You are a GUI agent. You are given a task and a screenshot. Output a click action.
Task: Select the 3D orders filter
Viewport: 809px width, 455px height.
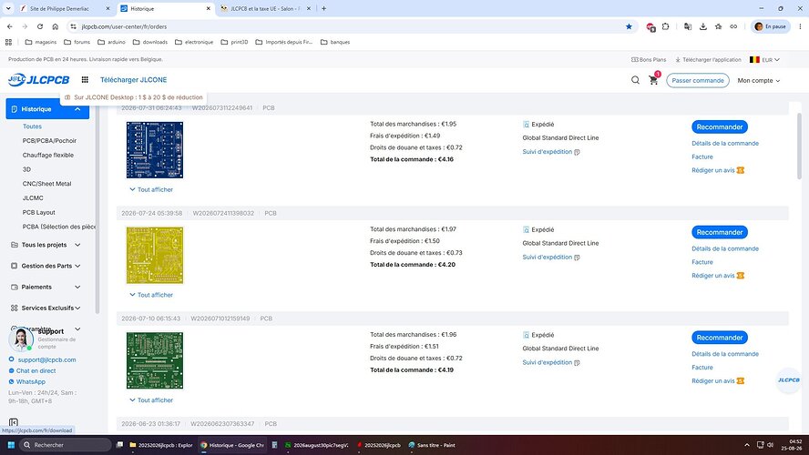coord(26,169)
